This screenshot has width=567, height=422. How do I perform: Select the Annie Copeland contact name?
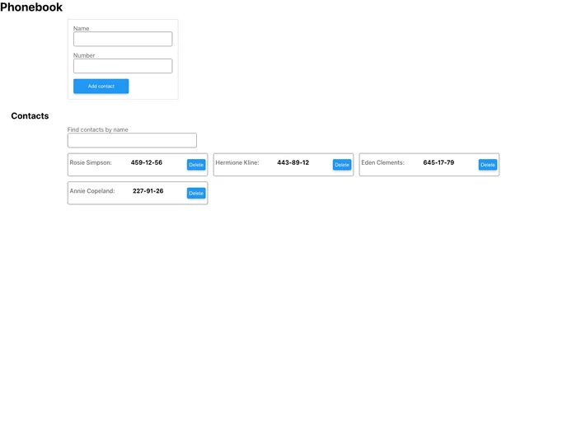coord(92,191)
